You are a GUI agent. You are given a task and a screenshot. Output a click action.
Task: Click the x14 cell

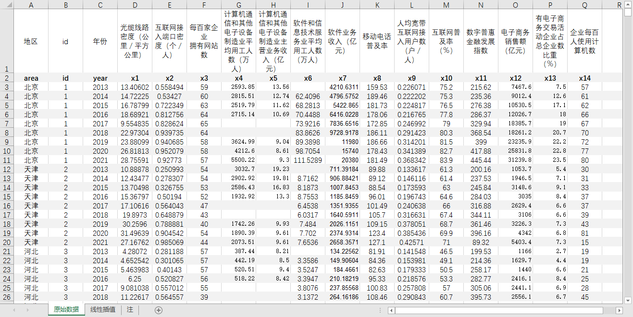pyautogui.click(x=585, y=78)
